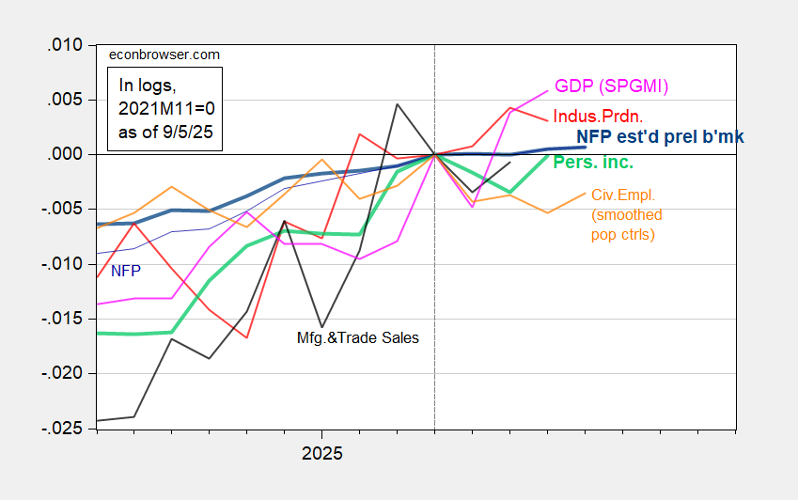Select the 'In logs, 2021M11=0' note box

[167, 108]
